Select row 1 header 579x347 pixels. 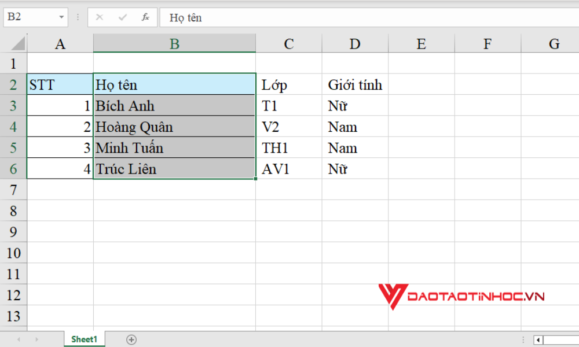[x=13, y=64]
